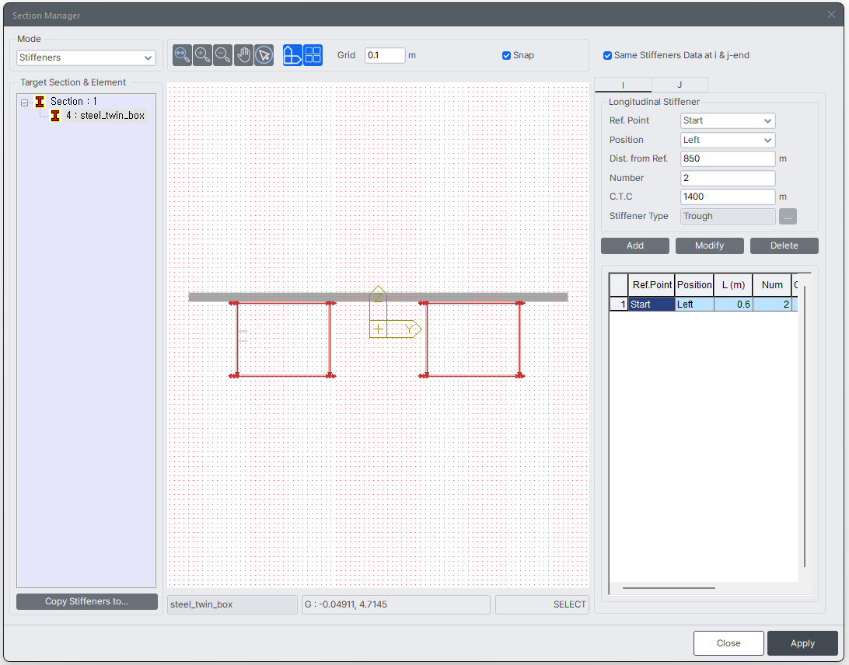Click the Number input field
Image resolution: width=849 pixels, height=665 pixels.
click(x=728, y=178)
